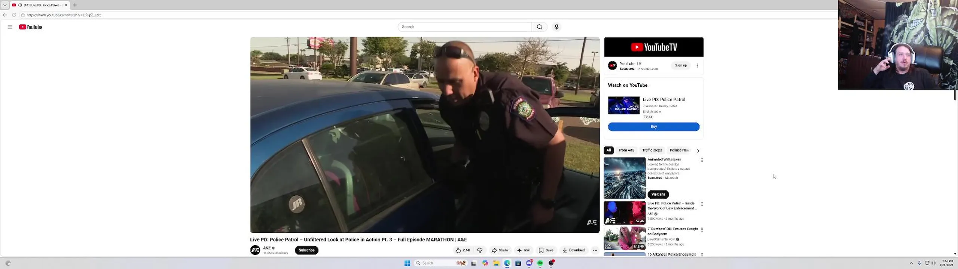Open the browser tab list dropdown
Viewport: 958px width, 269px height.
5,5
